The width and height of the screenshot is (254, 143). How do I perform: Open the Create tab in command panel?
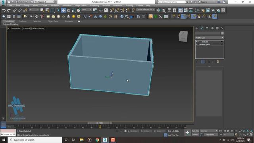click(197, 28)
